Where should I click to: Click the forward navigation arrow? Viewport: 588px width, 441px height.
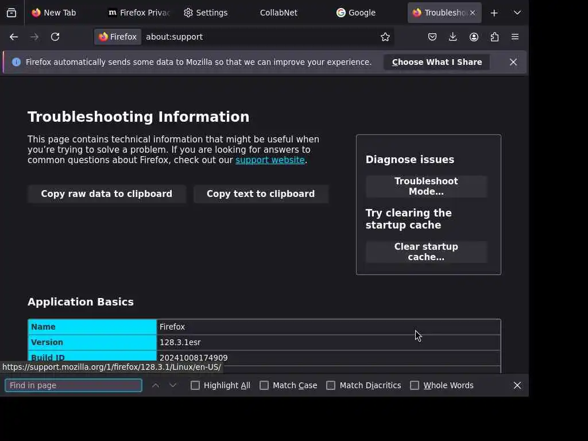click(34, 37)
